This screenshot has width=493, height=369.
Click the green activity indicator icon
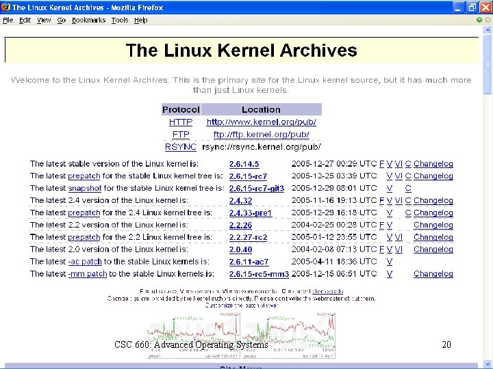tap(479, 20)
